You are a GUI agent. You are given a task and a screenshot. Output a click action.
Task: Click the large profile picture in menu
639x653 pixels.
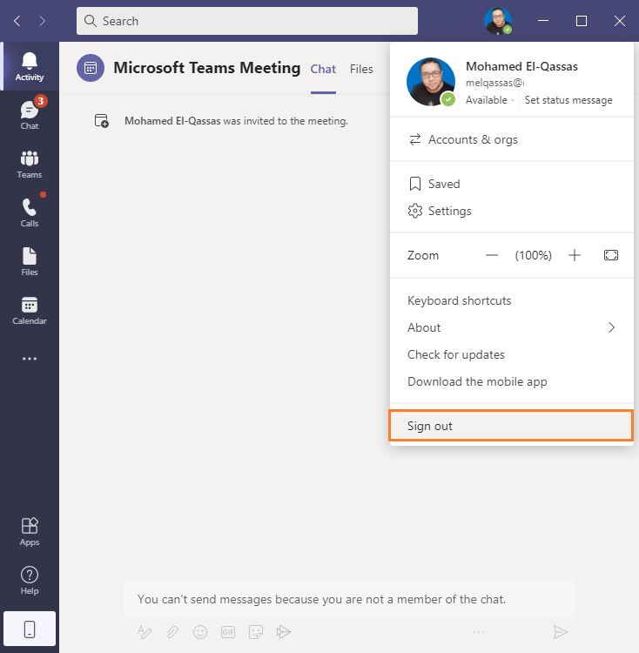point(431,82)
